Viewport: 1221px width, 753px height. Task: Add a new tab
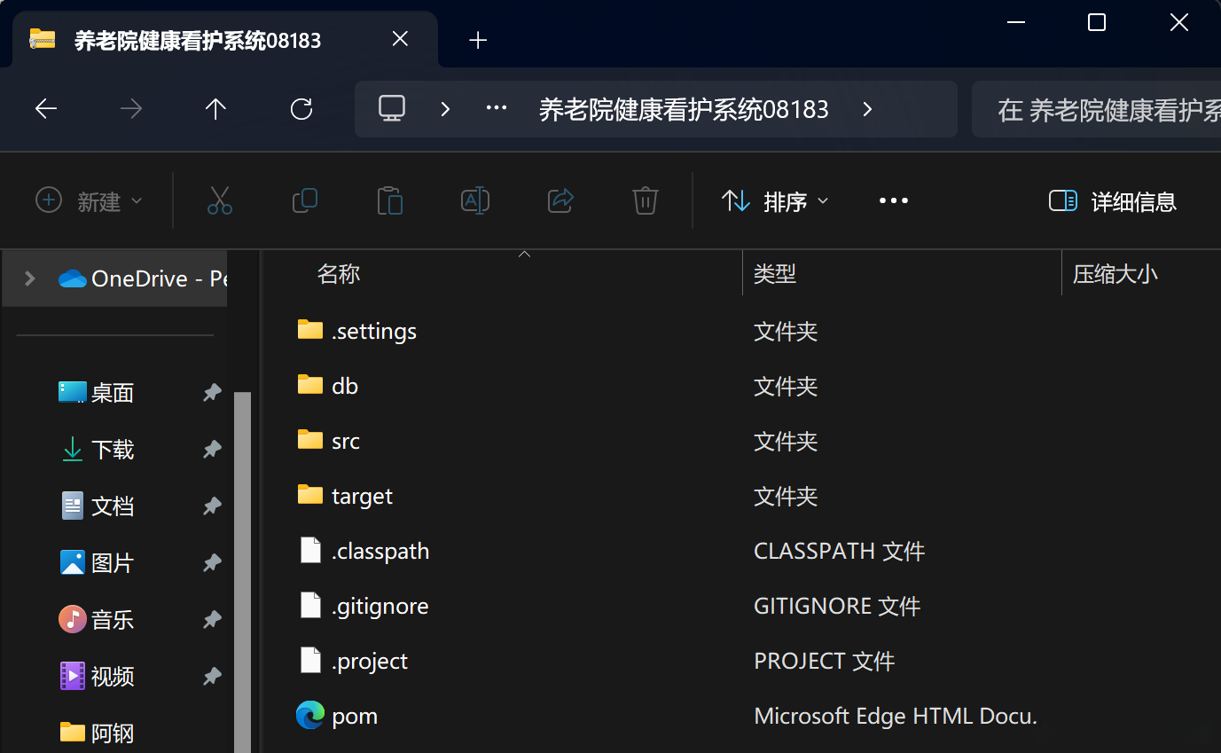tap(478, 40)
